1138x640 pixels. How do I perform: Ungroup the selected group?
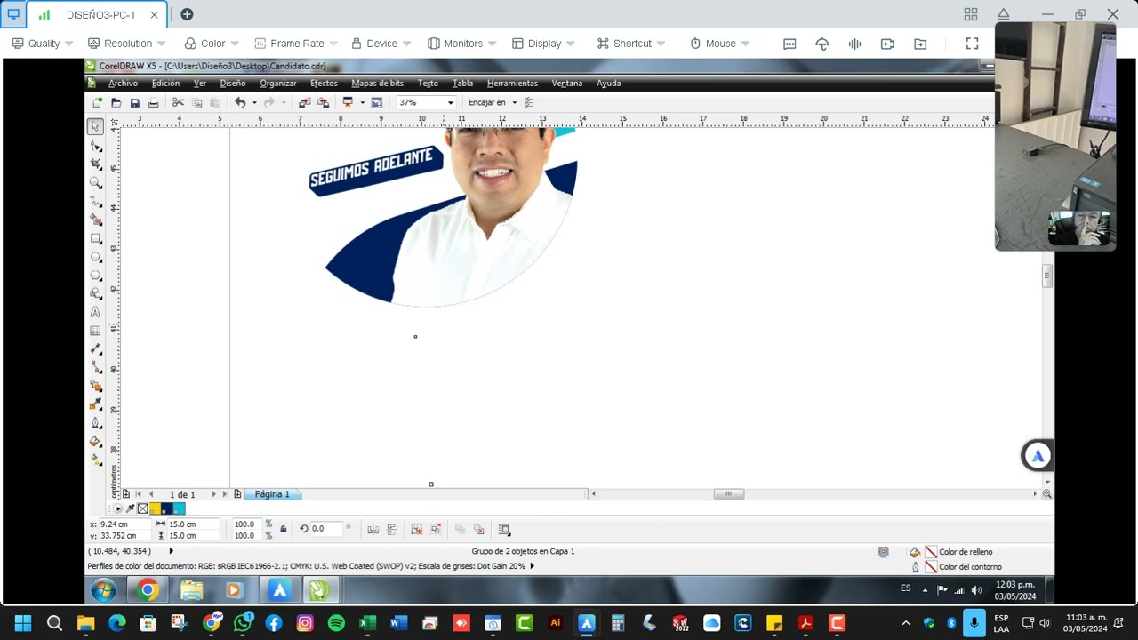coord(416,529)
